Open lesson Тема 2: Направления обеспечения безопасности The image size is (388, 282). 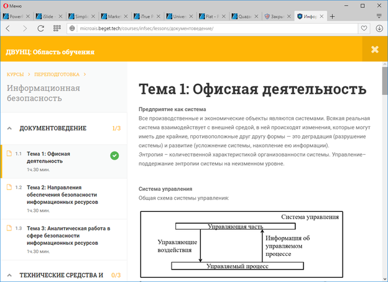[x=62, y=195]
